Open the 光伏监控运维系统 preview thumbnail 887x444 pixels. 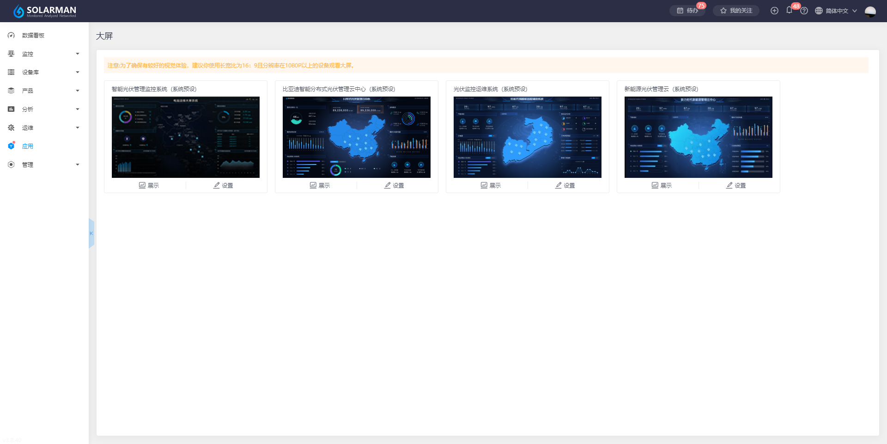tap(527, 137)
